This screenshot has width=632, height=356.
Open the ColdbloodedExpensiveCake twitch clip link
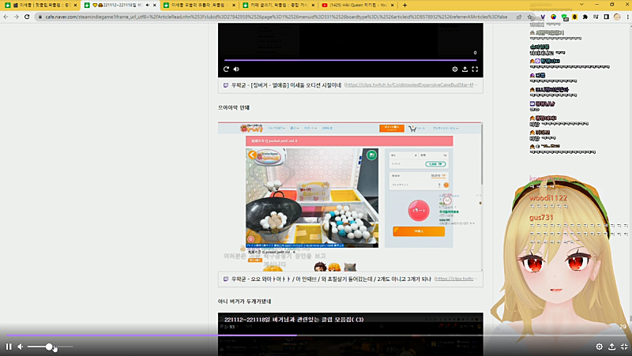coord(411,85)
